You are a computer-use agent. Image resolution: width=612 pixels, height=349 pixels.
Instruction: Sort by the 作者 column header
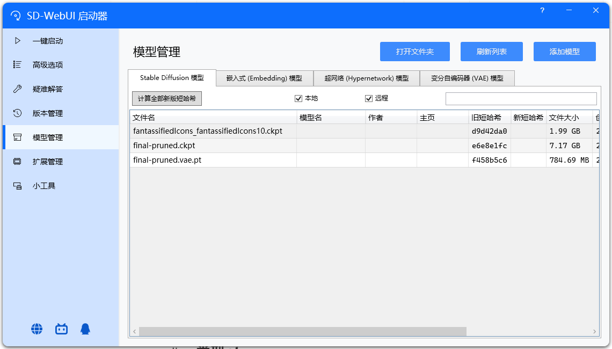point(391,118)
